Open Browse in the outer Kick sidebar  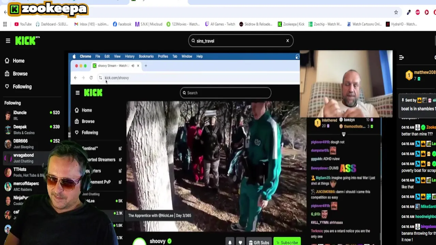click(x=16, y=73)
